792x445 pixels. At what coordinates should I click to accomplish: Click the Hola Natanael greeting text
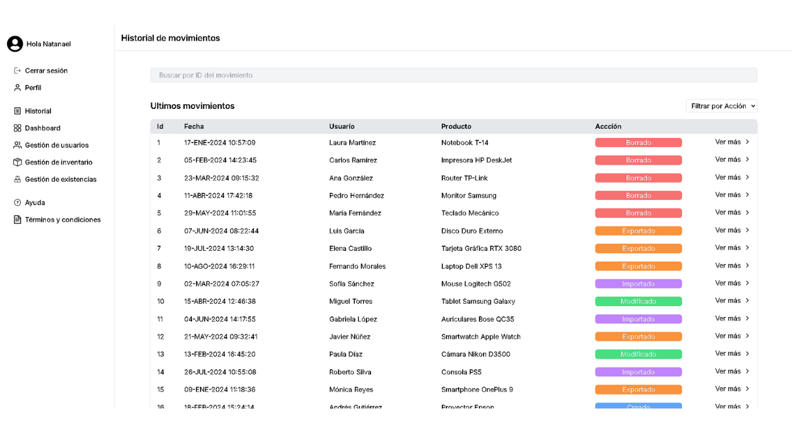click(49, 44)
